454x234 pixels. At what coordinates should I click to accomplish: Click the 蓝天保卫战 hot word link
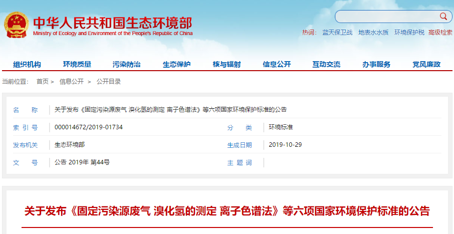point(337,33)
